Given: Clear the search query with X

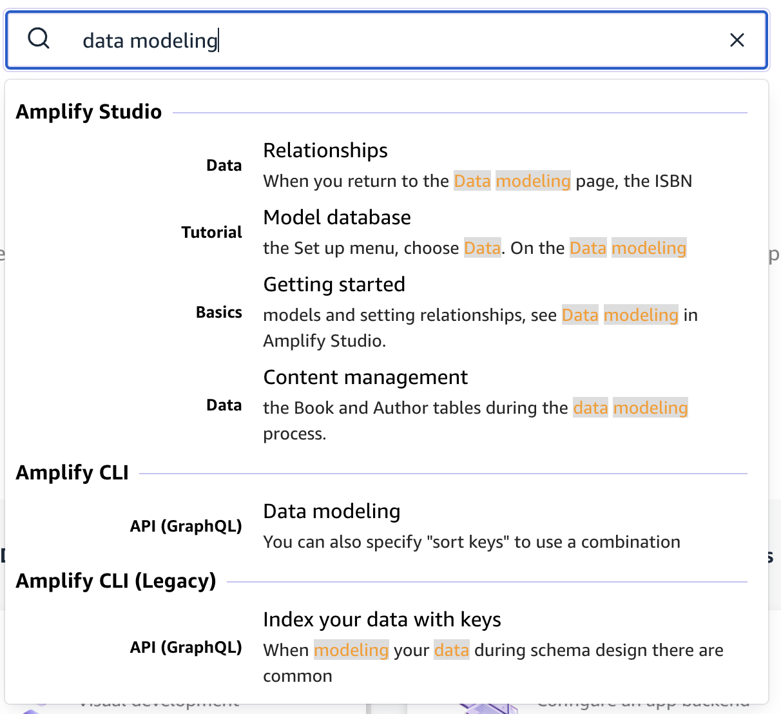Looking at the screenshot, I should coord(737,40).
